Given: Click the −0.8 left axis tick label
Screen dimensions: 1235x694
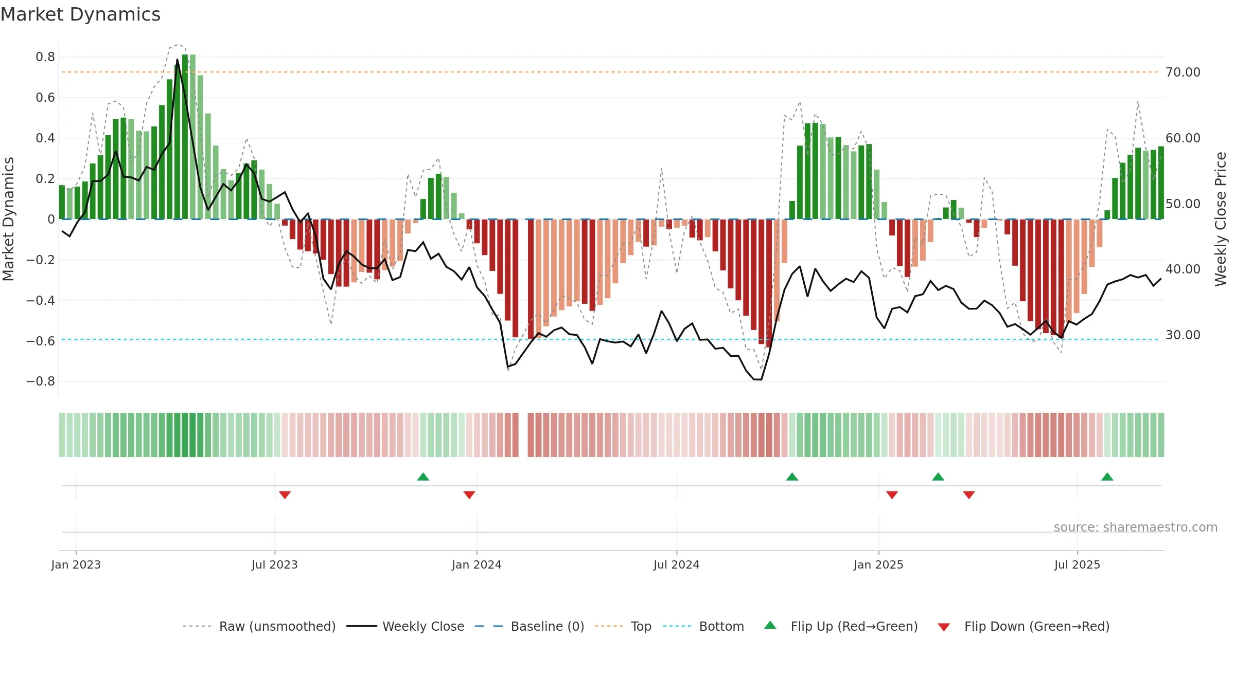Looking at the screenshot, I should coord(41,381).
